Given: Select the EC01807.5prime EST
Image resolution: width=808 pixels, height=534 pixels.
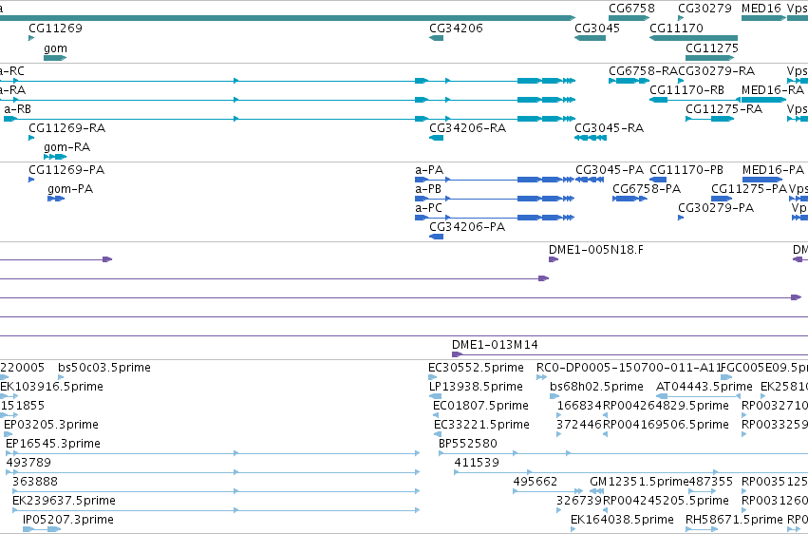Looking at the screenshot, I should point(436,415).
